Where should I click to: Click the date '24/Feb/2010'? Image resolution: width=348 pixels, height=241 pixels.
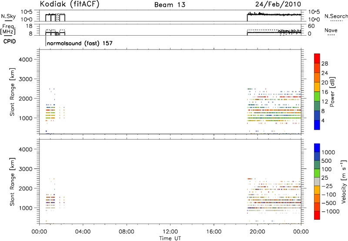[x=278, y=4]
